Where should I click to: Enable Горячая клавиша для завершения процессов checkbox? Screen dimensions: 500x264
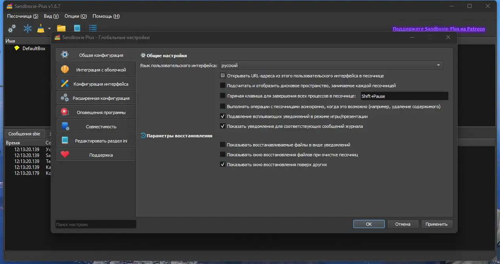point(223,95)
